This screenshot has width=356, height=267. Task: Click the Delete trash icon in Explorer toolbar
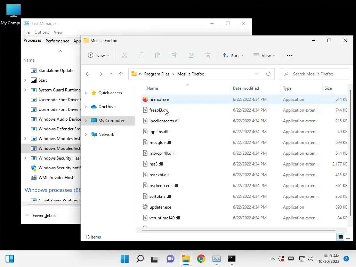(x=208, y=55)
